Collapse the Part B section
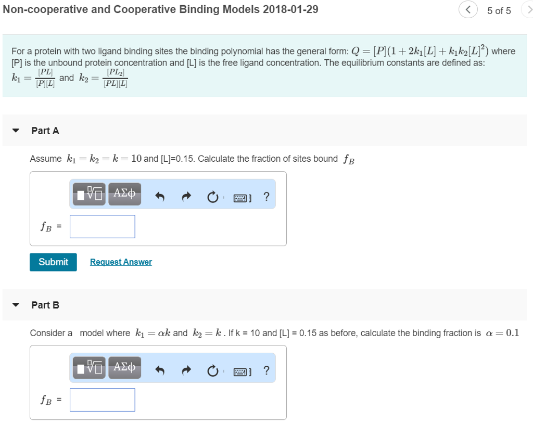The image size is (533, 424). click(x=16, y=305)
